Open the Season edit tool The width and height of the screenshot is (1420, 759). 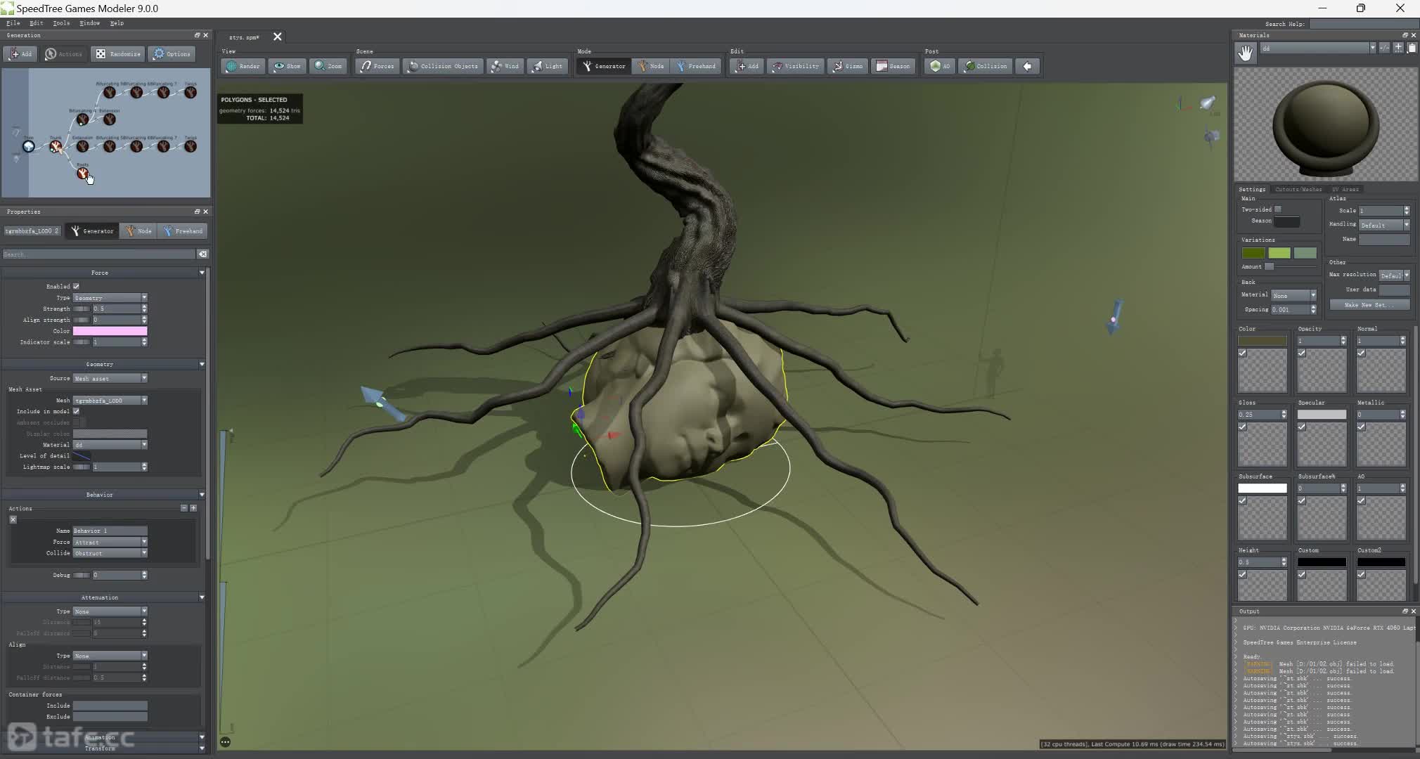(893, 66)
